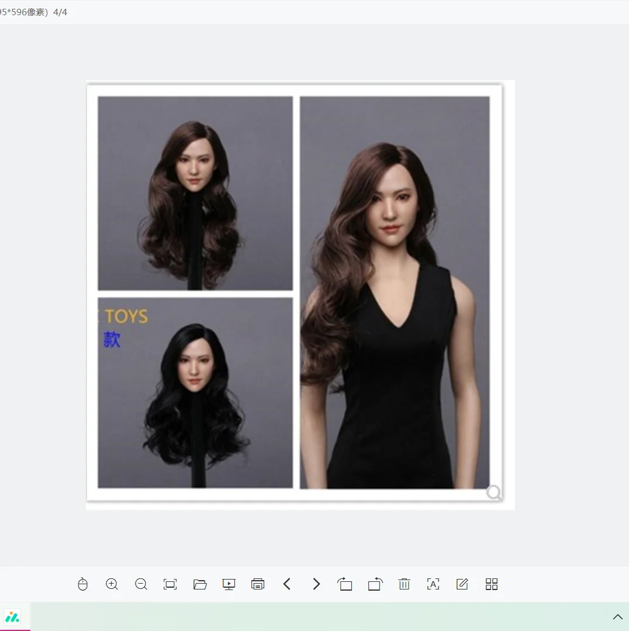Fit image to actual size view
The height and width of the screenshot is (631, 629).
[170, 584]
